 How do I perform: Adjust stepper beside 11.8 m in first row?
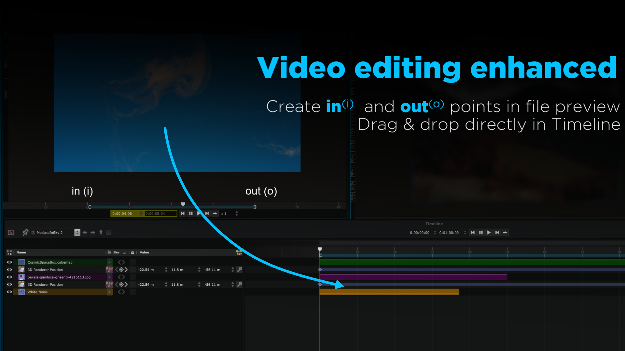click(199, 270)
